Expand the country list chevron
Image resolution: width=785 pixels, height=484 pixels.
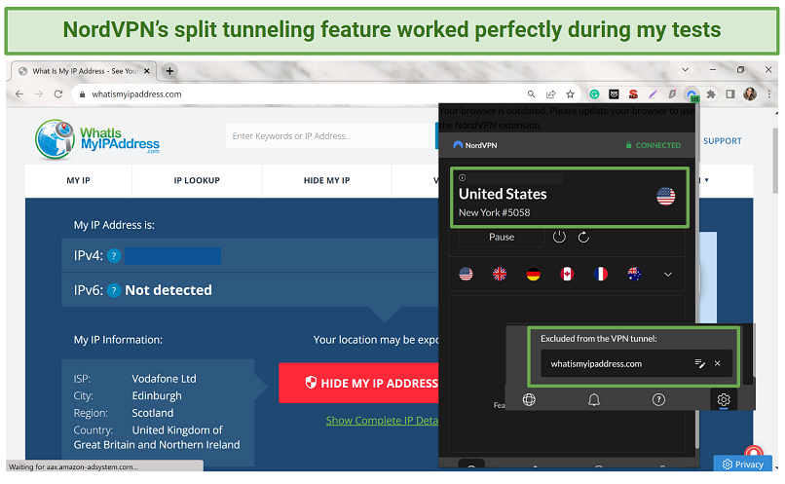click(x=668, y=275)
